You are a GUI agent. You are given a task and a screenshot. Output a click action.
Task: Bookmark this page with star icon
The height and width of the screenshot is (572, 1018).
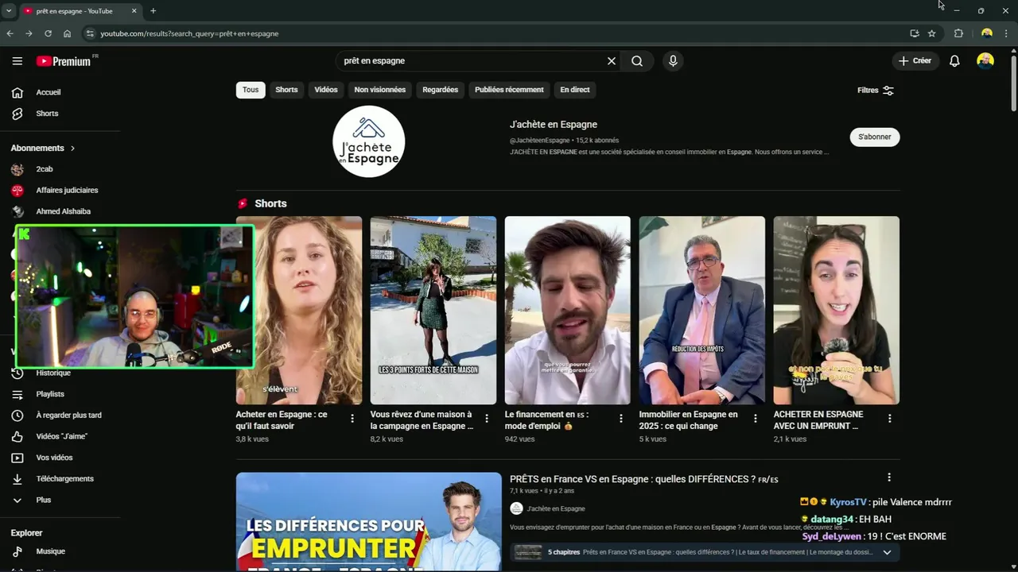tap(931, 33)
